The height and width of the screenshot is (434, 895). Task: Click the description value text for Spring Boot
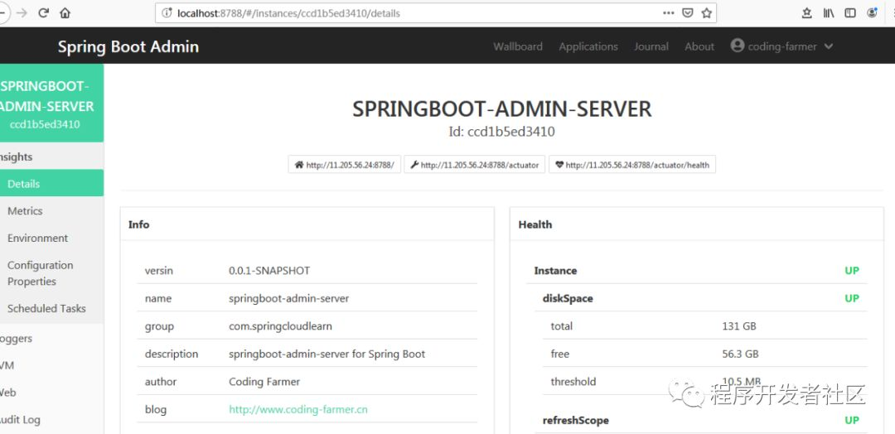(x=327, y=354)
